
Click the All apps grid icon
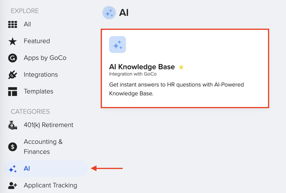point(13,24)
